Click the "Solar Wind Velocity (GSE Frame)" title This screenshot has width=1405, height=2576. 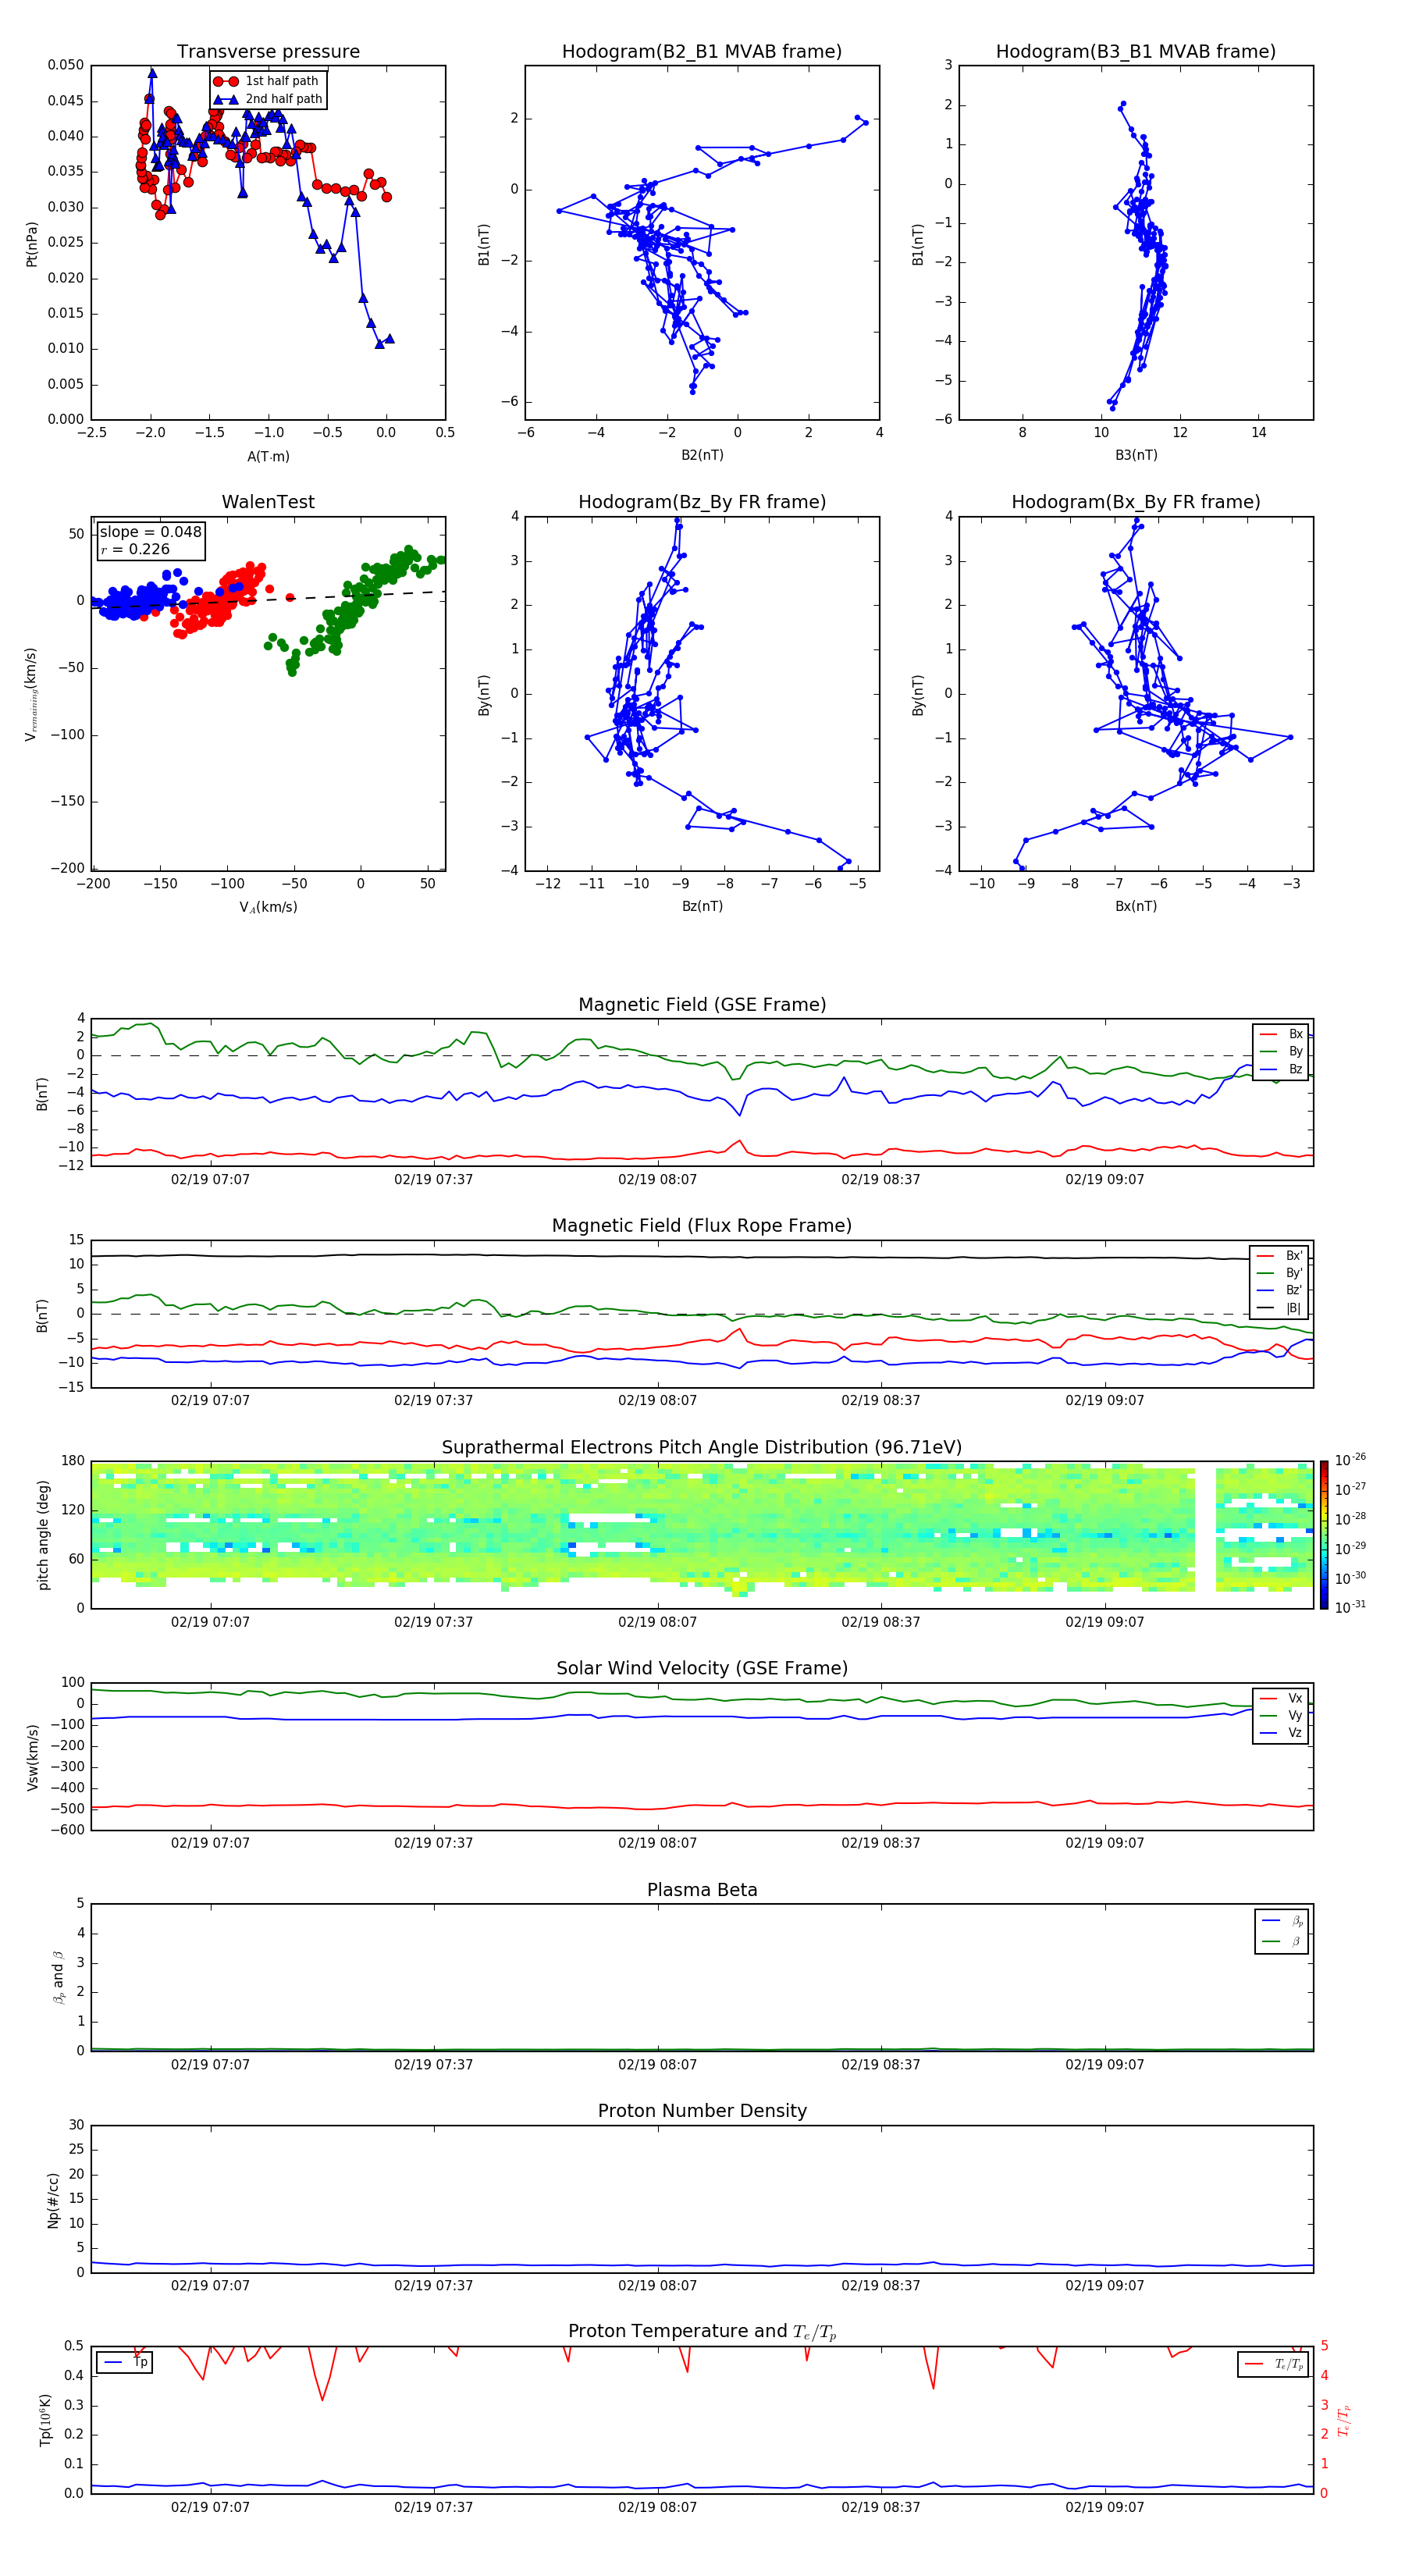[x=702, y=1669]
